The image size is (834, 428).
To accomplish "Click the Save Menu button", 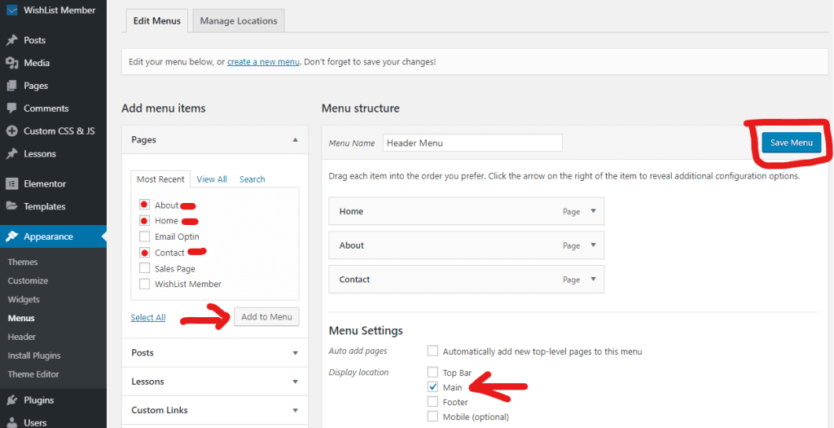I will (792, 143).
